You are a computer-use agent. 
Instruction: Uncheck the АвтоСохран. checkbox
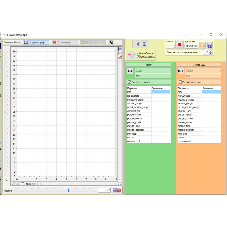138,57
